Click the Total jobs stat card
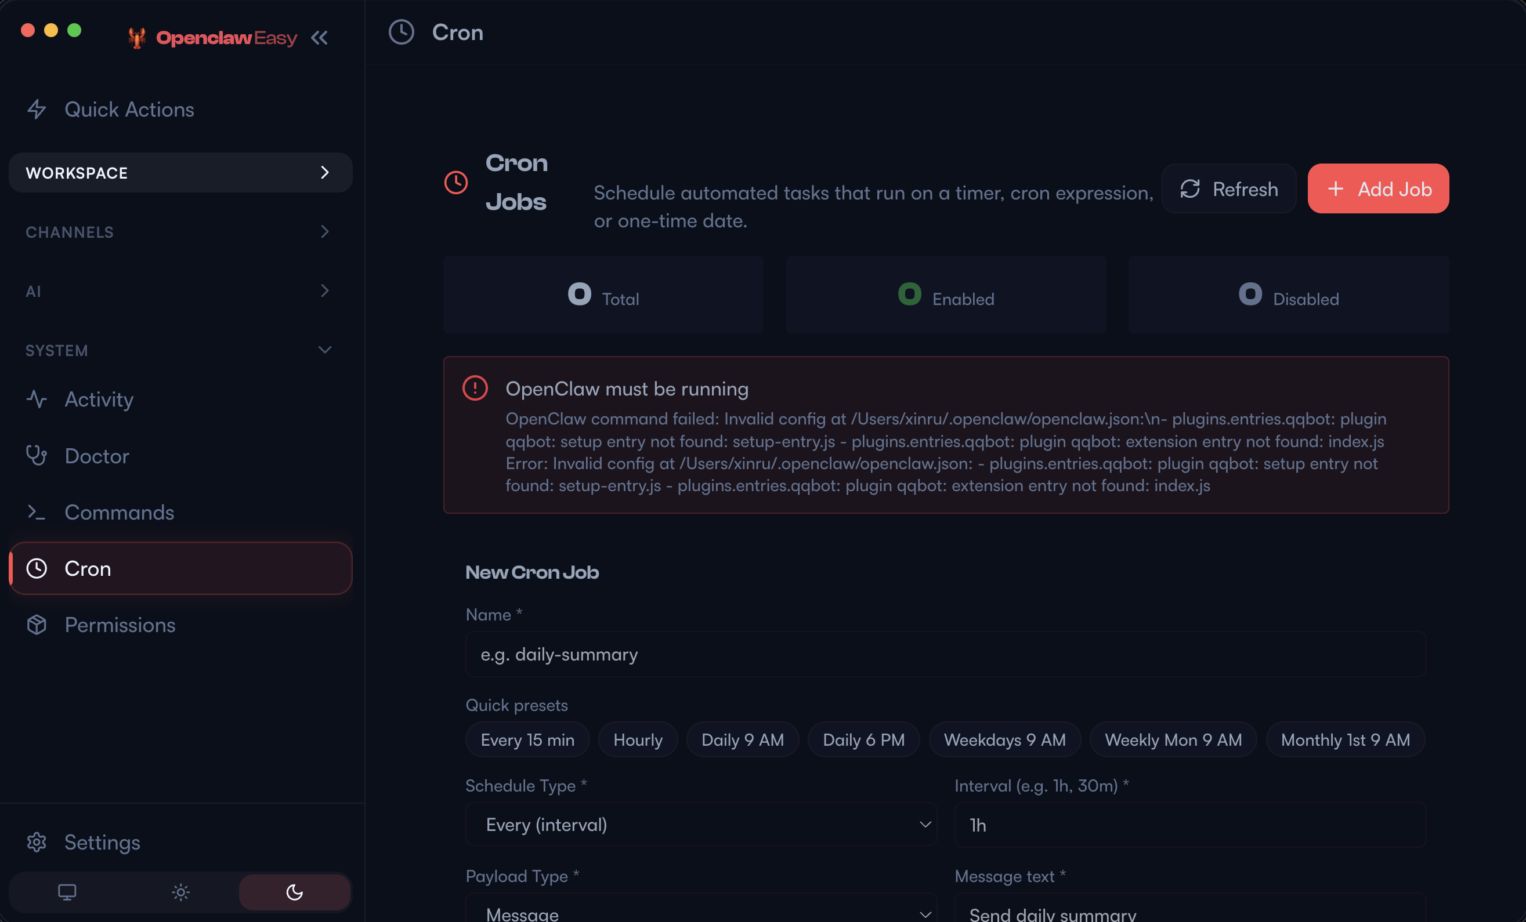Viewport: 1526px width, 922px height. pyautogui.click(x=603, y=295)
